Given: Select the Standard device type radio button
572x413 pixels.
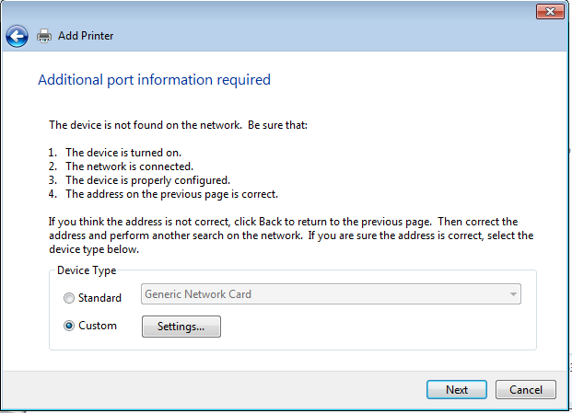Looking at the screenshot, I should (x=69, y=298).
